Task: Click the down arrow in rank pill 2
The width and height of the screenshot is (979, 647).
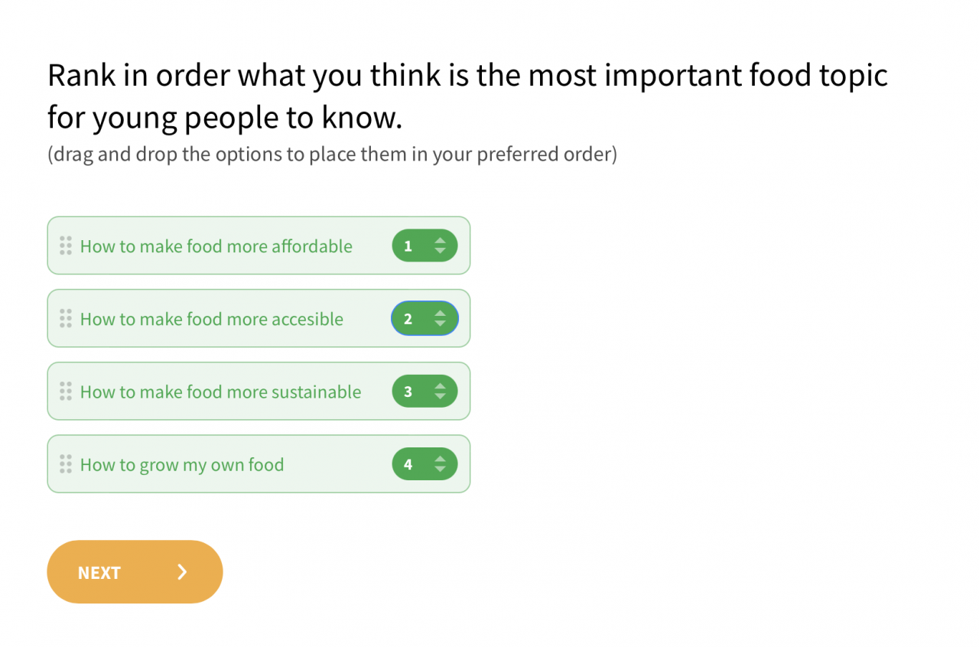Action: tap(440, 323)
